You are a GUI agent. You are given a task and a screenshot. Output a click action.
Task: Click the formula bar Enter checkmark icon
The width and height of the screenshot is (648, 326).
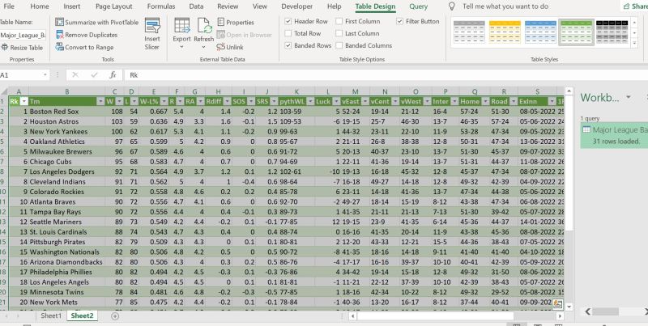coord(94,75)
